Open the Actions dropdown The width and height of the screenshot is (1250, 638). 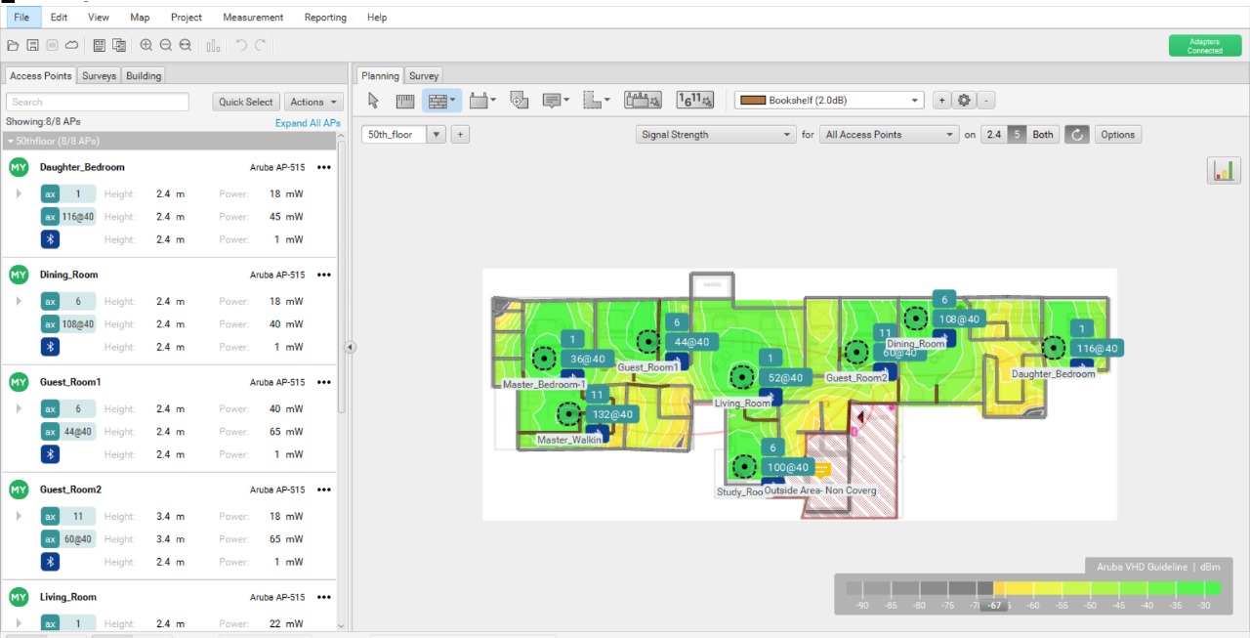point(313,102)
